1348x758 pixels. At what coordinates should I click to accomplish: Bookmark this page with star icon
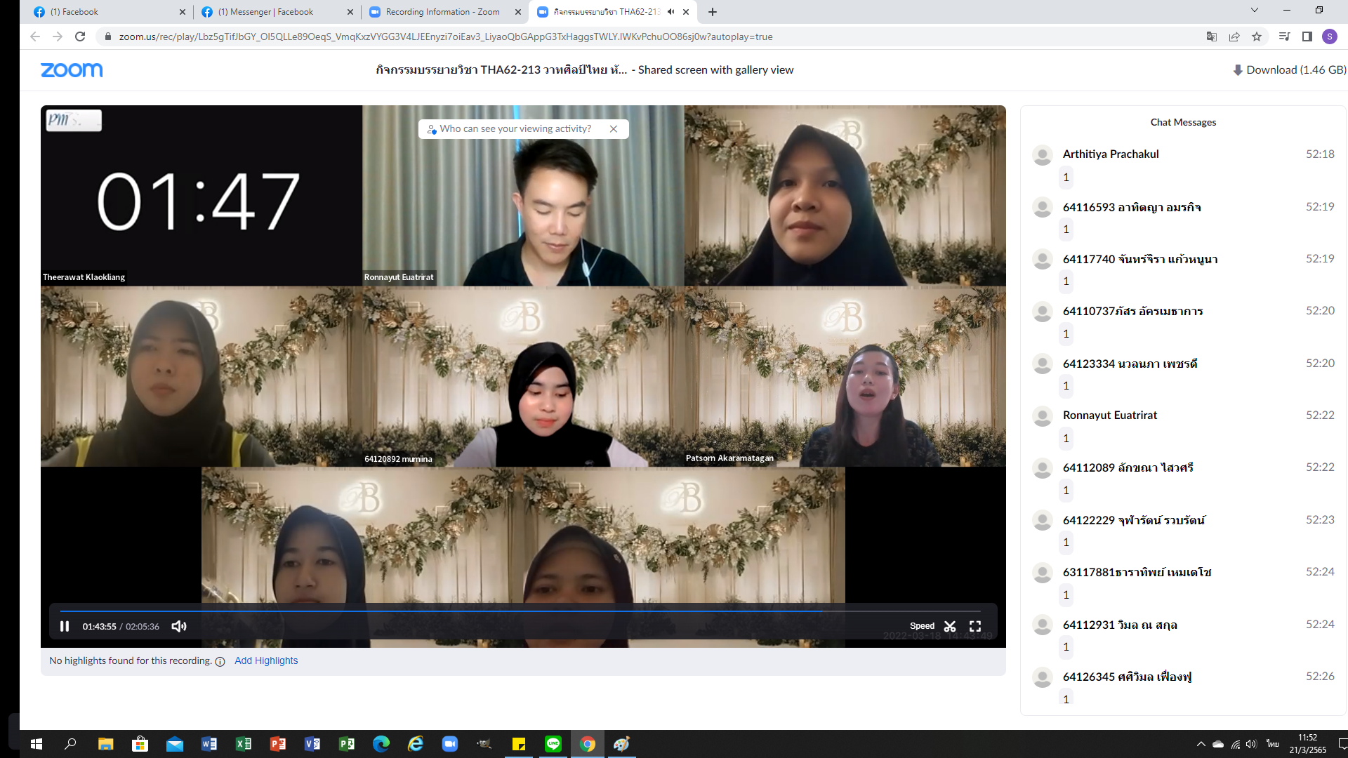[1257, 36]
